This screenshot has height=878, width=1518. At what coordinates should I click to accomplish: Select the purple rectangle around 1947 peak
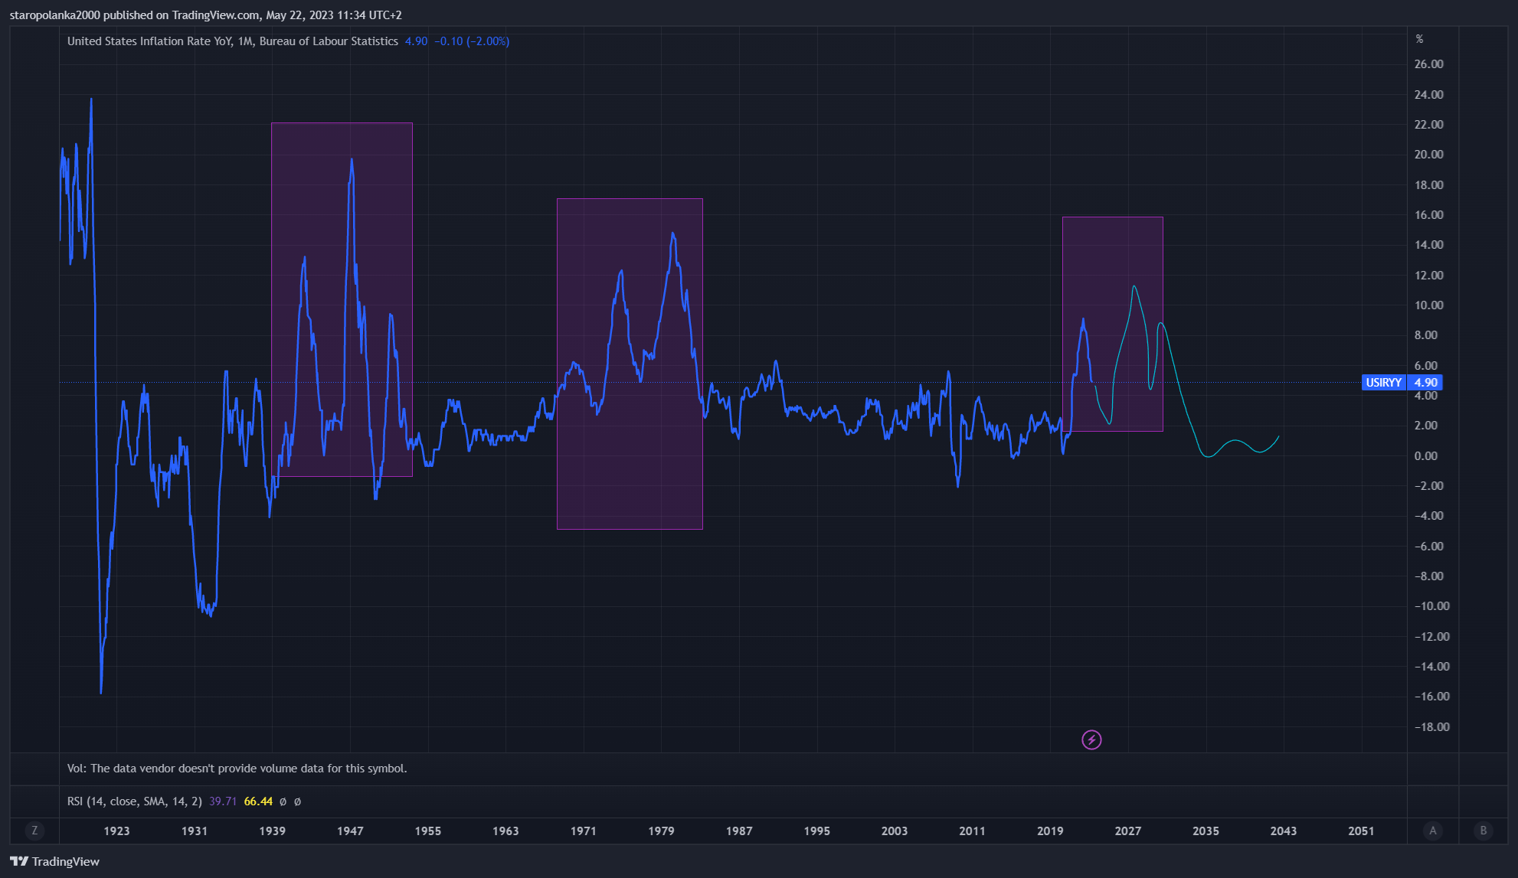click(342, 299)
